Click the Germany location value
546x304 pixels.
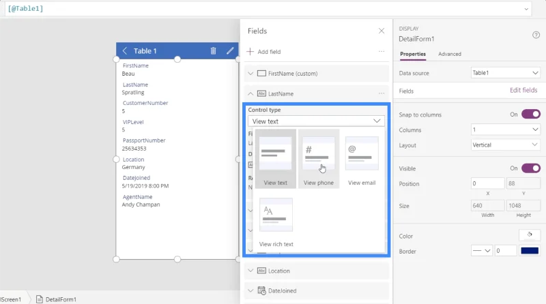tap(133, 167)
